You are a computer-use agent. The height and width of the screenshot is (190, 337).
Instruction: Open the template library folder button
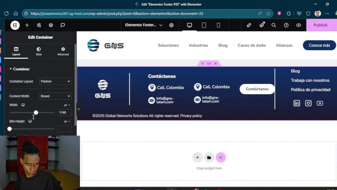tap(209, 158)
